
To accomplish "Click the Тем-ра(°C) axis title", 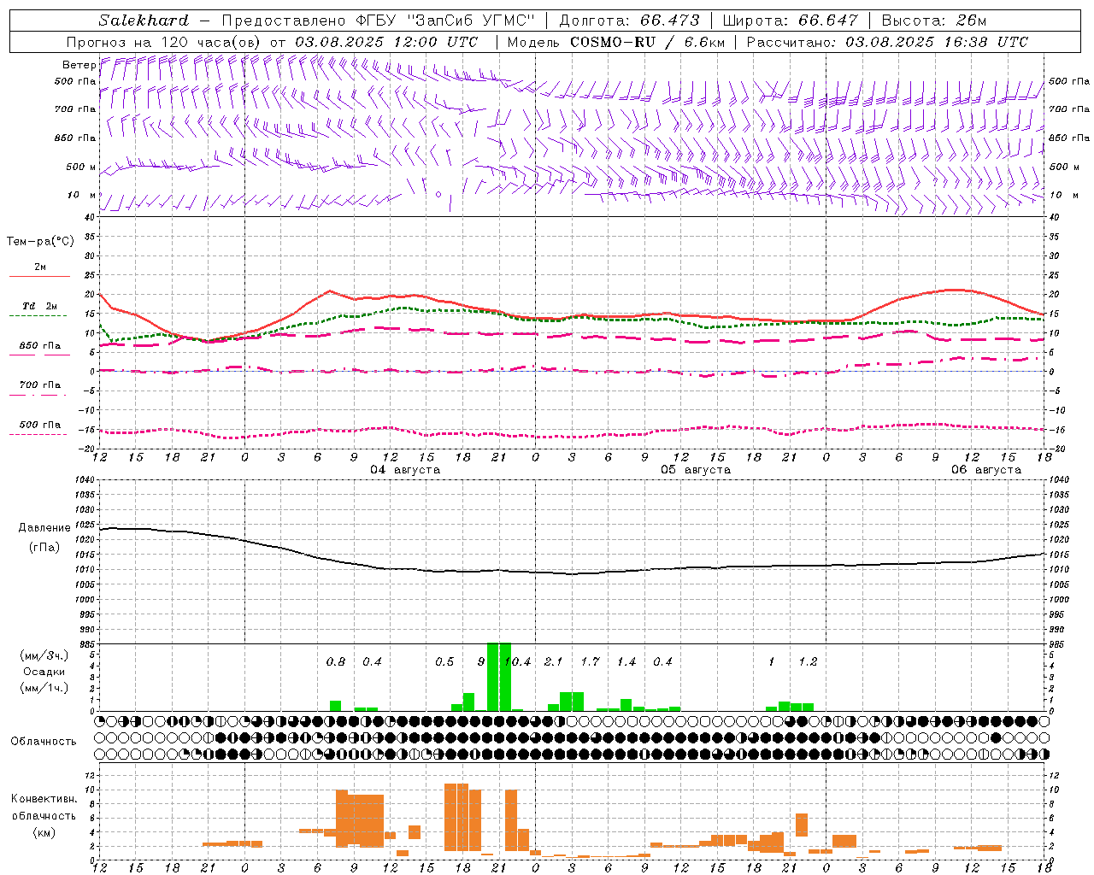I will [41, 242].
